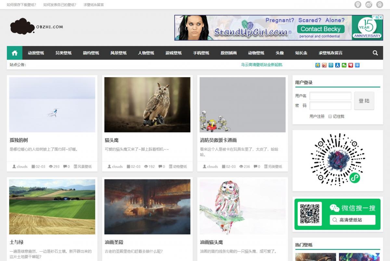Click the Weibo icon in top bar

369,5
